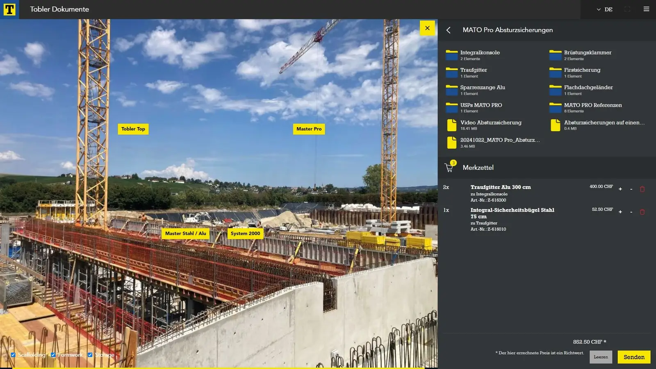This screenshot has width=656, height=369.
Task: Click the Traufgitter Alu 300 cm item name
Action: click(501, 187)
